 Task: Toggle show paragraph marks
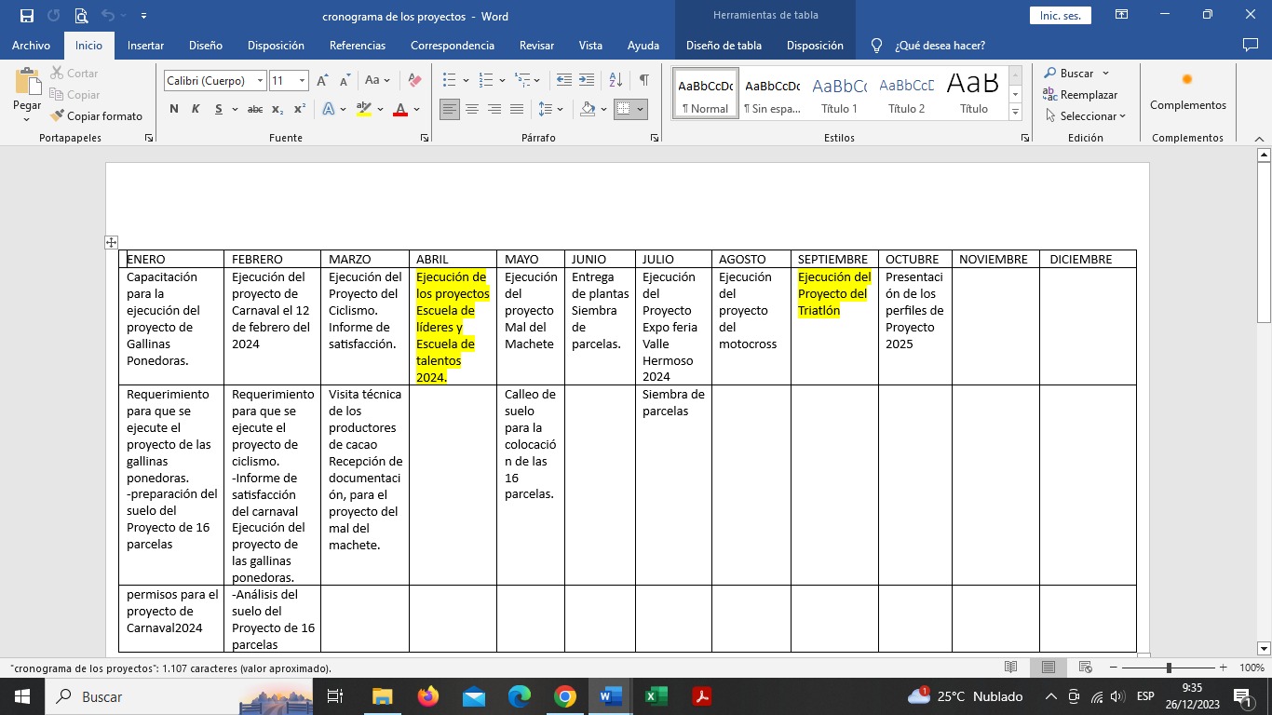[643, 81]
